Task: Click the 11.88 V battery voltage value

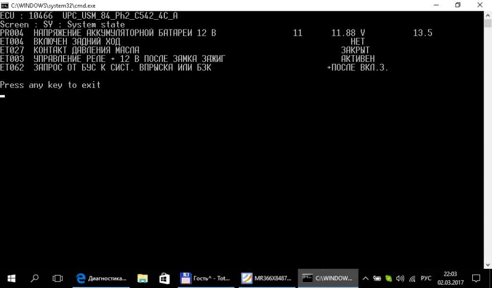Action: pyautogui.click(x=348, y=33)
